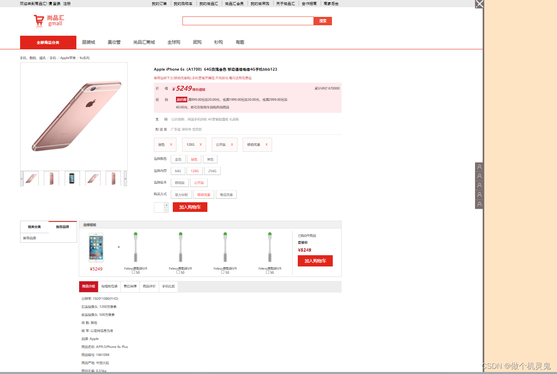
Task: Switch to the 推荐品牌 sidebar tab
Action: pos(63,227)
